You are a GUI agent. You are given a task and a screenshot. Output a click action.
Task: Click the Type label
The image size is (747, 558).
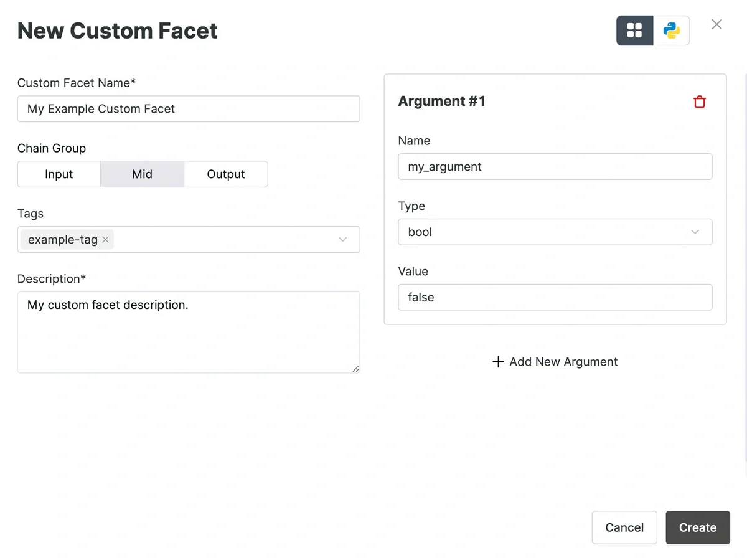411,206
